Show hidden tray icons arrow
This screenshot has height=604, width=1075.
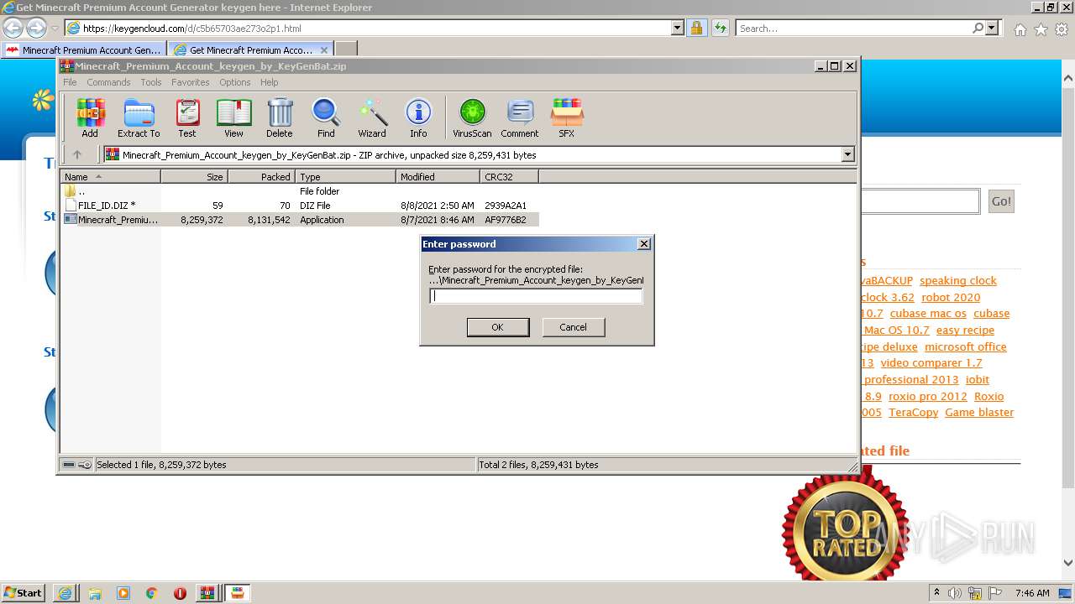pyautogui.click(x=936, y=593)
